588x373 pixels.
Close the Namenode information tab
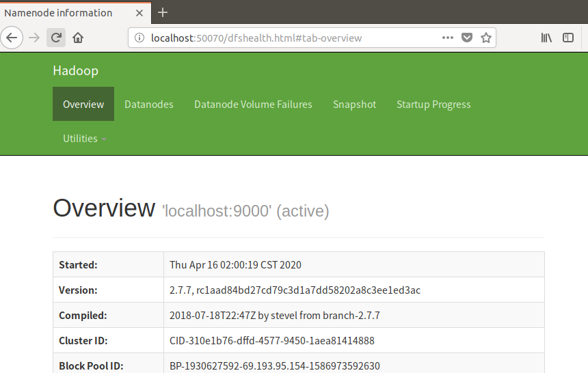click(139, 12)
